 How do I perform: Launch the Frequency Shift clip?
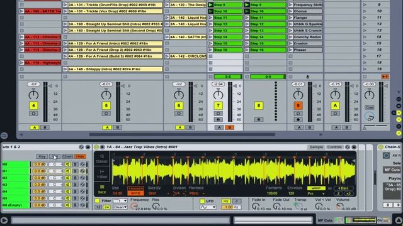point(290,5)
